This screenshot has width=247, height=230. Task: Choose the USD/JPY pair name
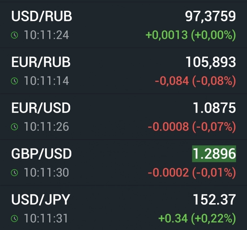tap(41, 200)
